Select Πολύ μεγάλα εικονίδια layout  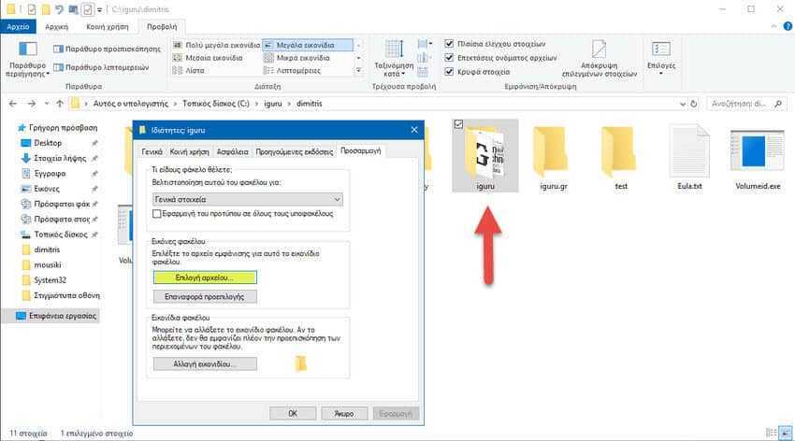(x=216, y=45)
